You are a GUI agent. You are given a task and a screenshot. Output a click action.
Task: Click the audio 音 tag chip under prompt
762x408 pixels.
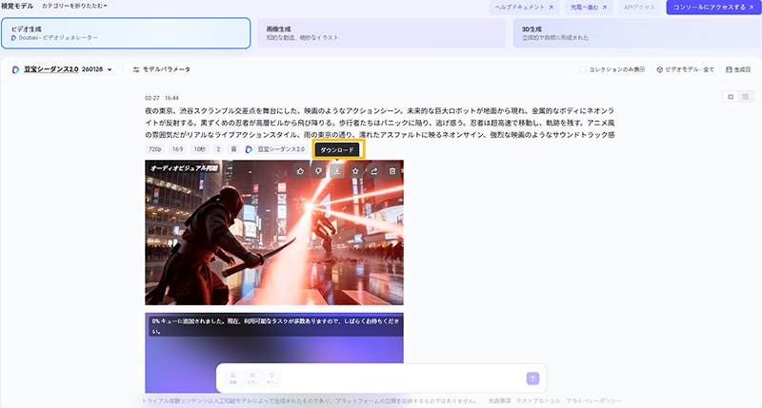tap(233, 149)
